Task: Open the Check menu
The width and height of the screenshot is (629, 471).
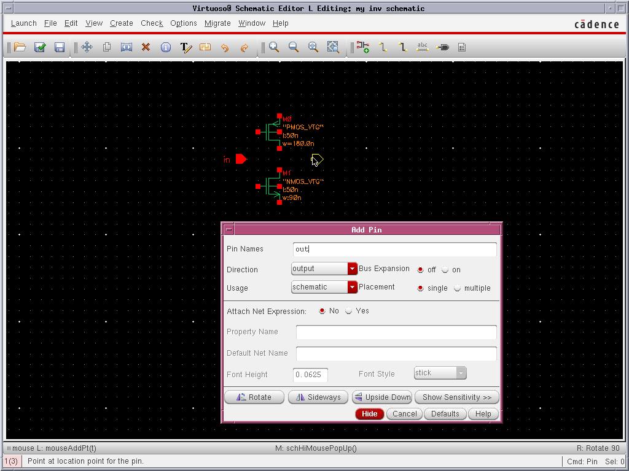Action: (152, 23)
